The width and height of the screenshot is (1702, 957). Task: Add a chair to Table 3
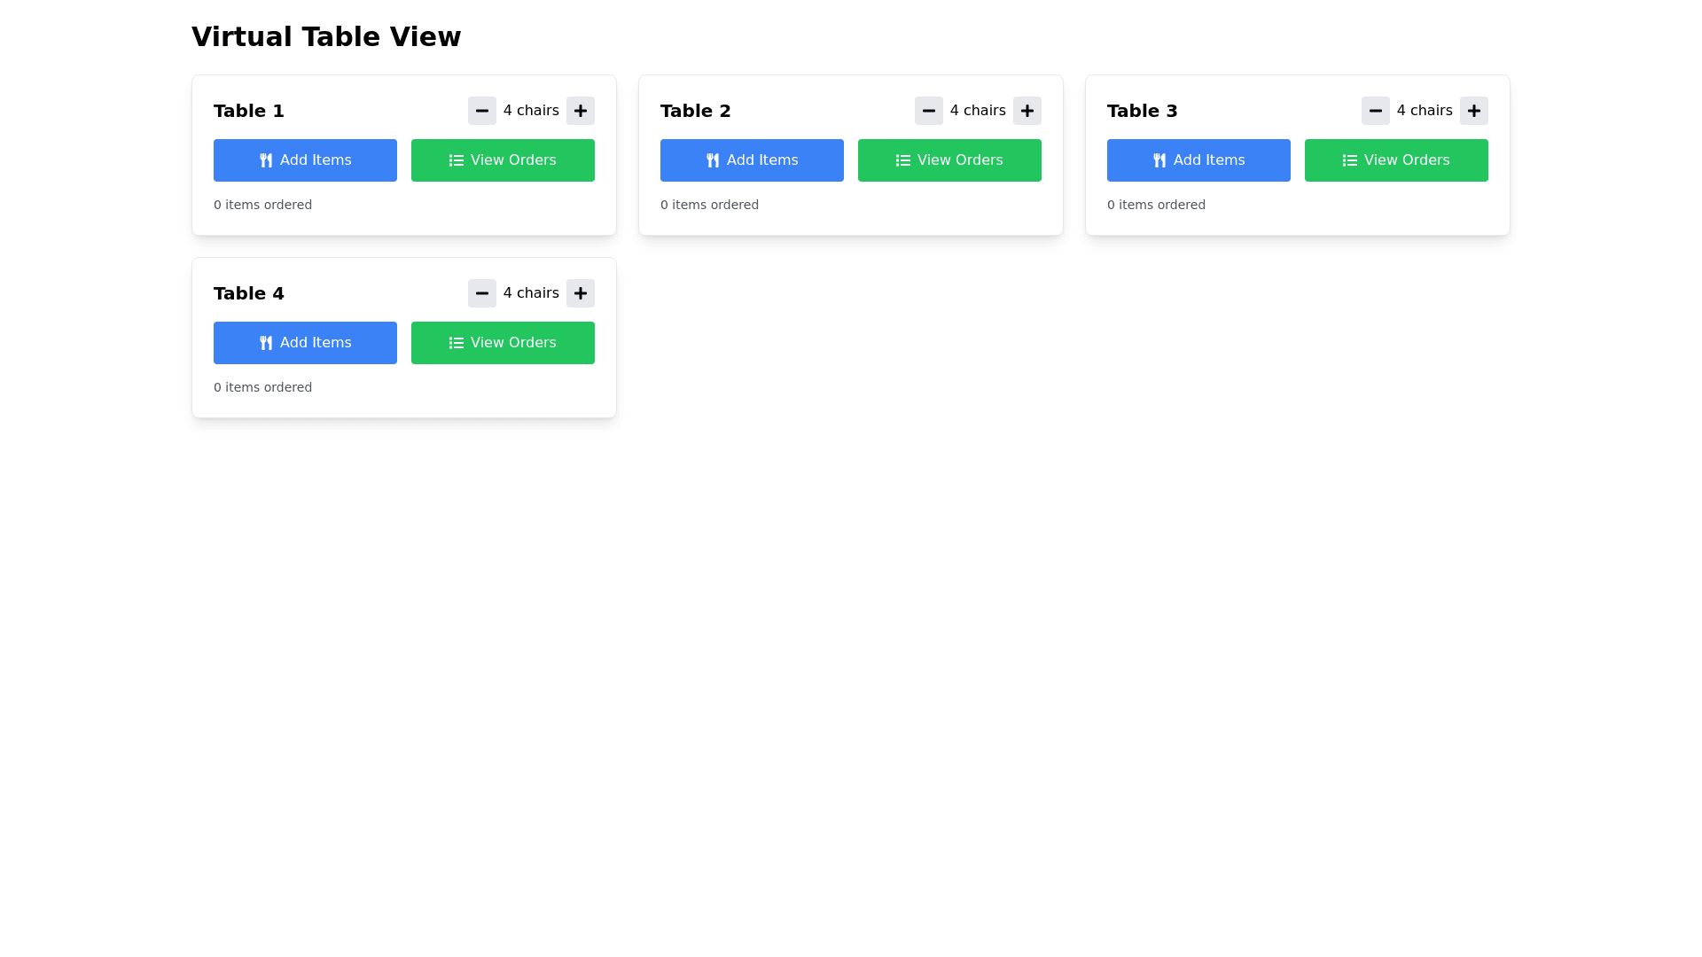coord(1473,111)
